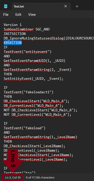Click the INITSECTION line

[x=15, y=34]
